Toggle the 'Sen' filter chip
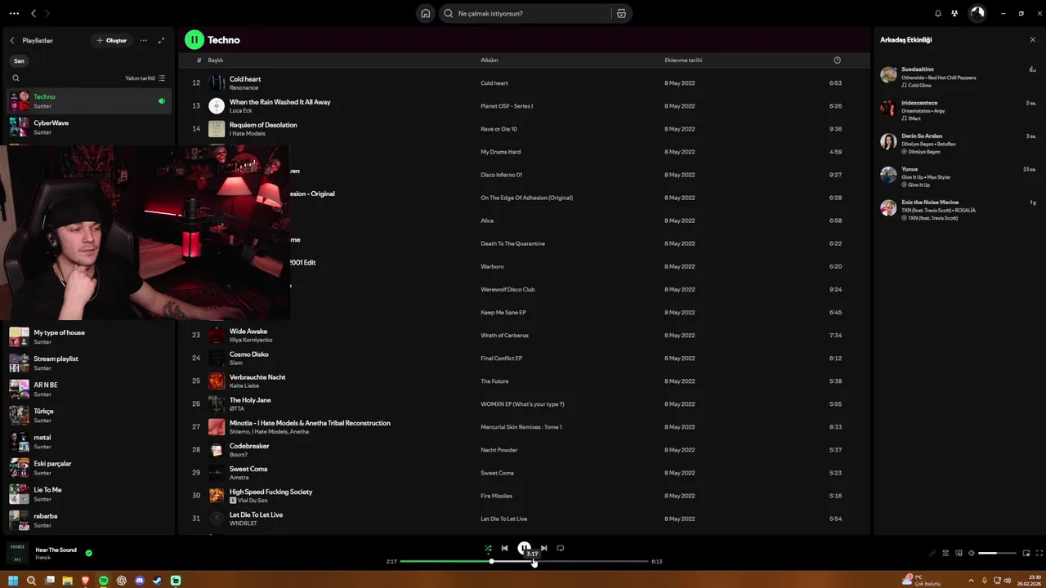Image resolution: width=1046 pixels, height=588 pixels. click(x=19, y=60)
